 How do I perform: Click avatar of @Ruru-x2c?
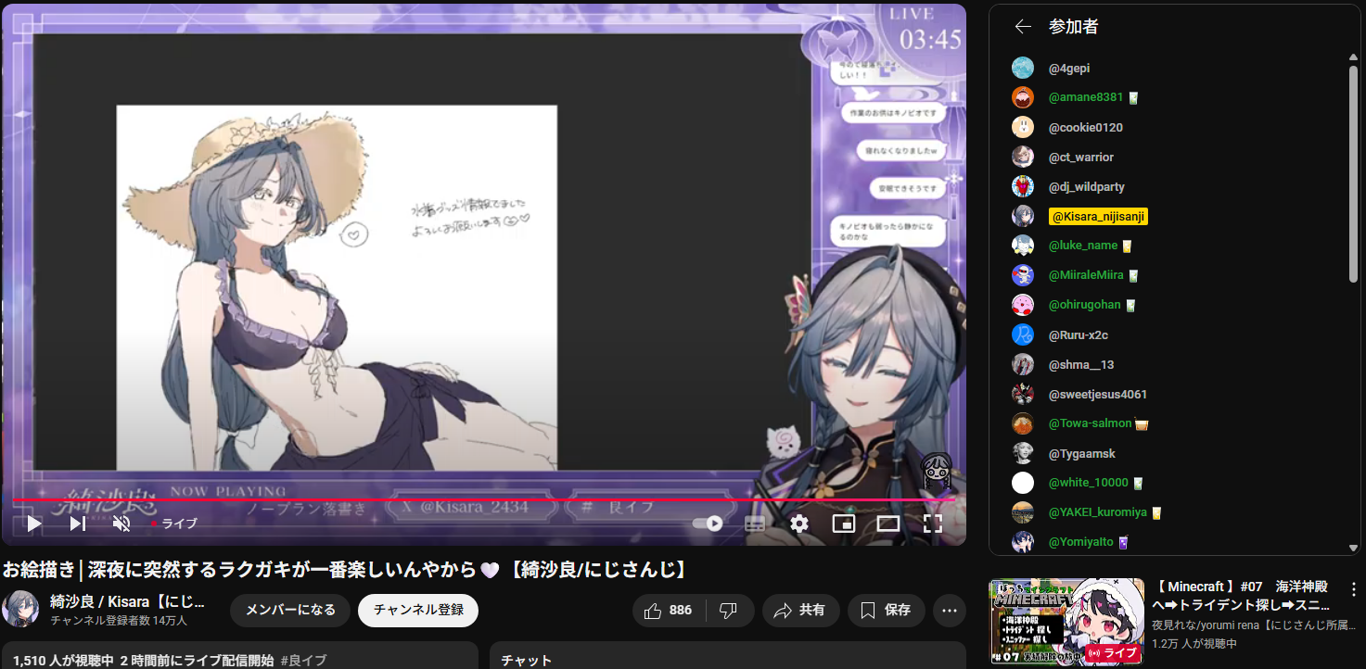coord(1023,334)
